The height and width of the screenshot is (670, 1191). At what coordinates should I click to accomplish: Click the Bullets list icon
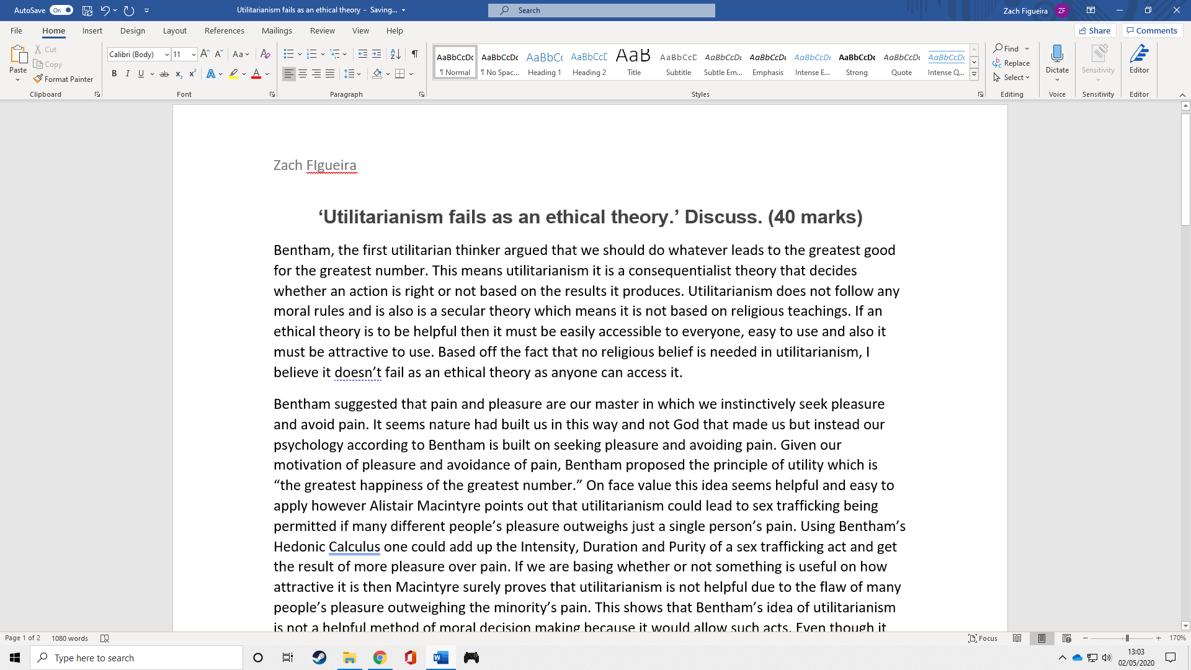(x=288, y=54)
